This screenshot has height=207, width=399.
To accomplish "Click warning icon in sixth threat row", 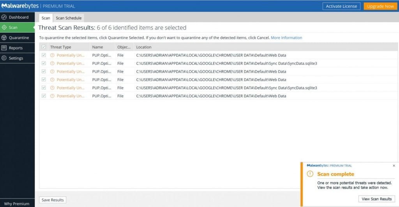I will tap(52, 96).
